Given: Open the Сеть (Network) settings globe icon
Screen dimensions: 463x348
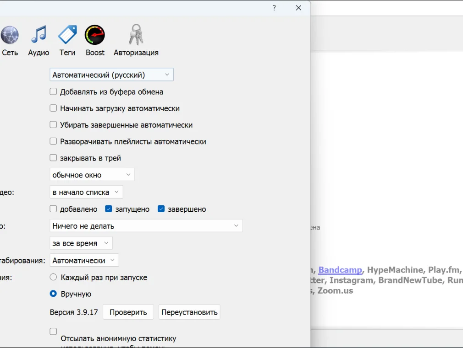Looking at the screenshot, I should tap(10, 36).
